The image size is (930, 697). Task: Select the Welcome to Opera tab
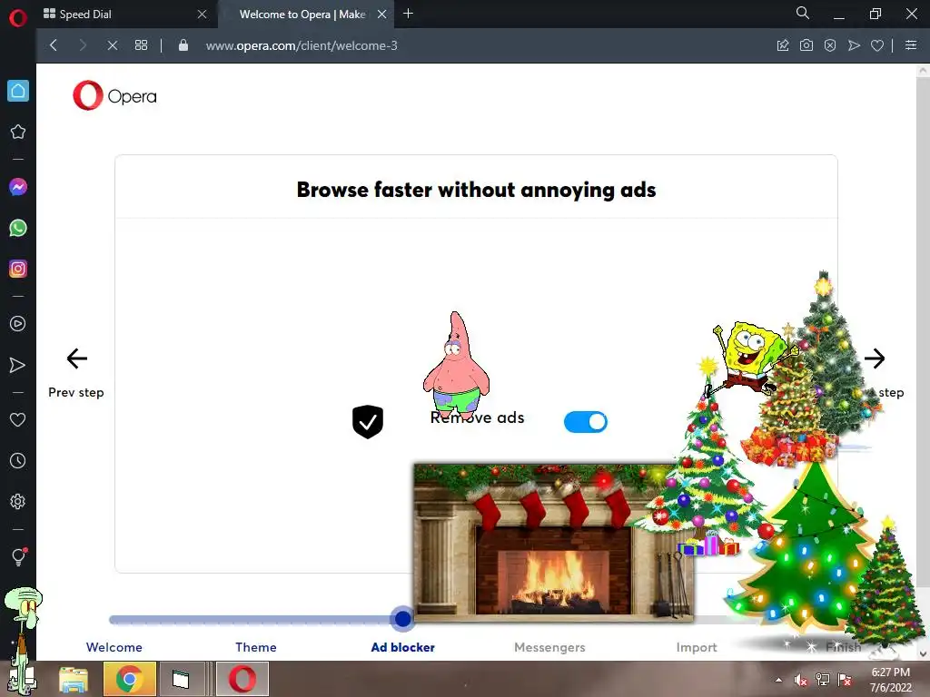(302, 15)
